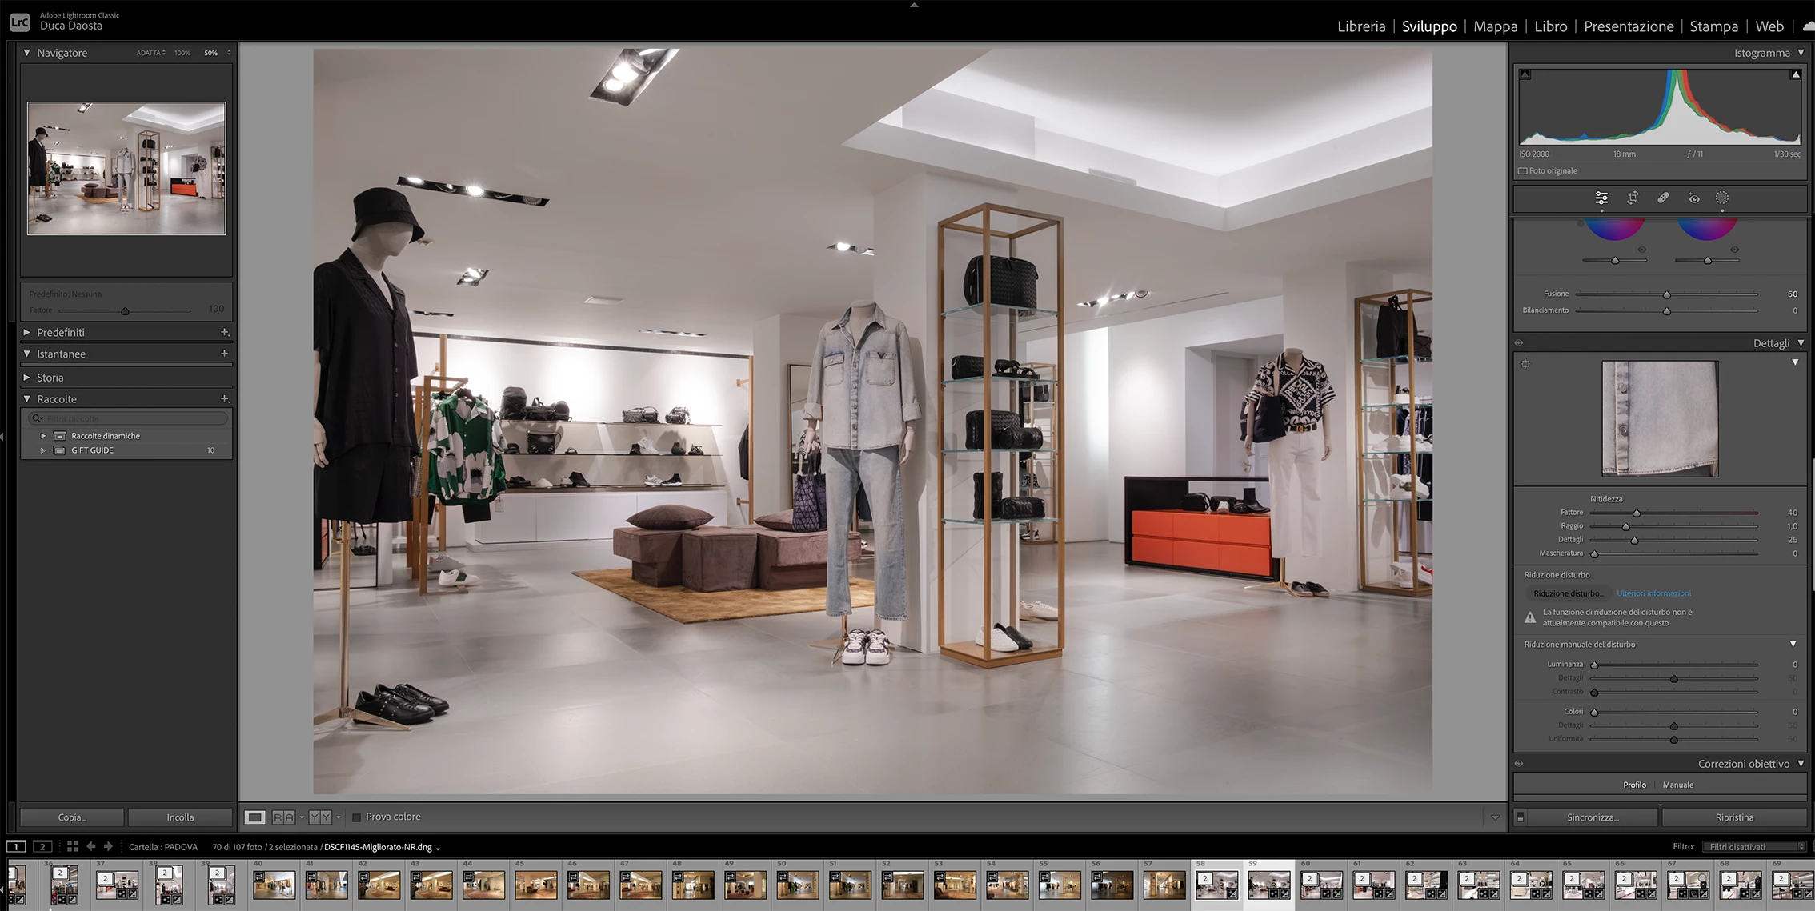This screenshot has height=911, width=1815.
Task: Open the Ulteriori informazioni link
Action: click(x=1653, y=593)
